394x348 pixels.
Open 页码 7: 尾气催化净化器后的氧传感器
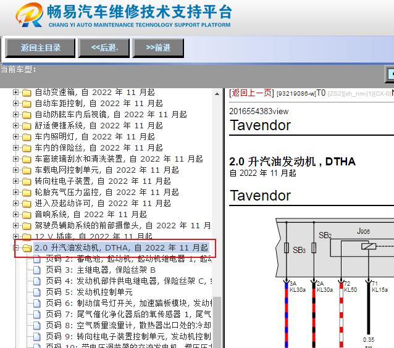pos(128,314)
